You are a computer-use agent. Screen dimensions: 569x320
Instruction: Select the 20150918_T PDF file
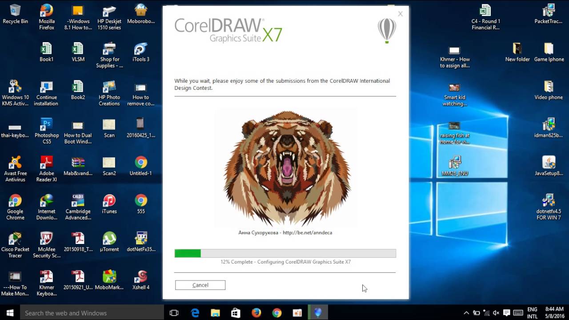78,242
